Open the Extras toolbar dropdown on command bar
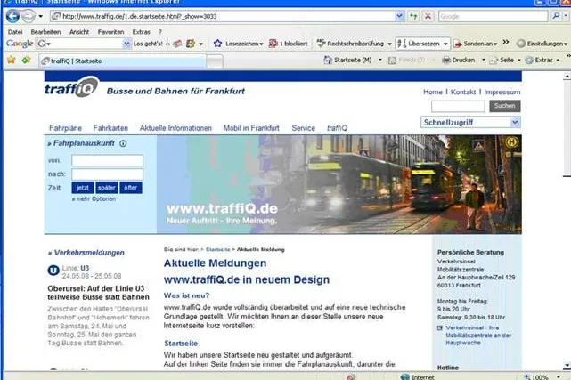Screen dimensions: 571x380 558,60
